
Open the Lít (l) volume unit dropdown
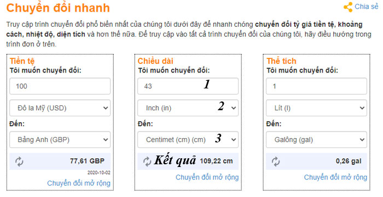(316, 108)
